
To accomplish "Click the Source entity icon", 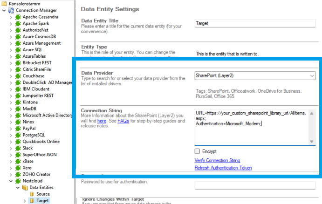I will point(32,194).
